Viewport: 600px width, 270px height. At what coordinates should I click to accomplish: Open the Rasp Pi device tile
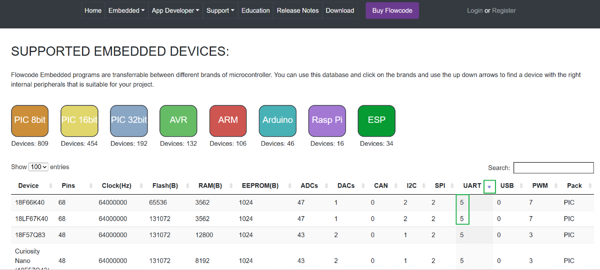tap(326, 121)
